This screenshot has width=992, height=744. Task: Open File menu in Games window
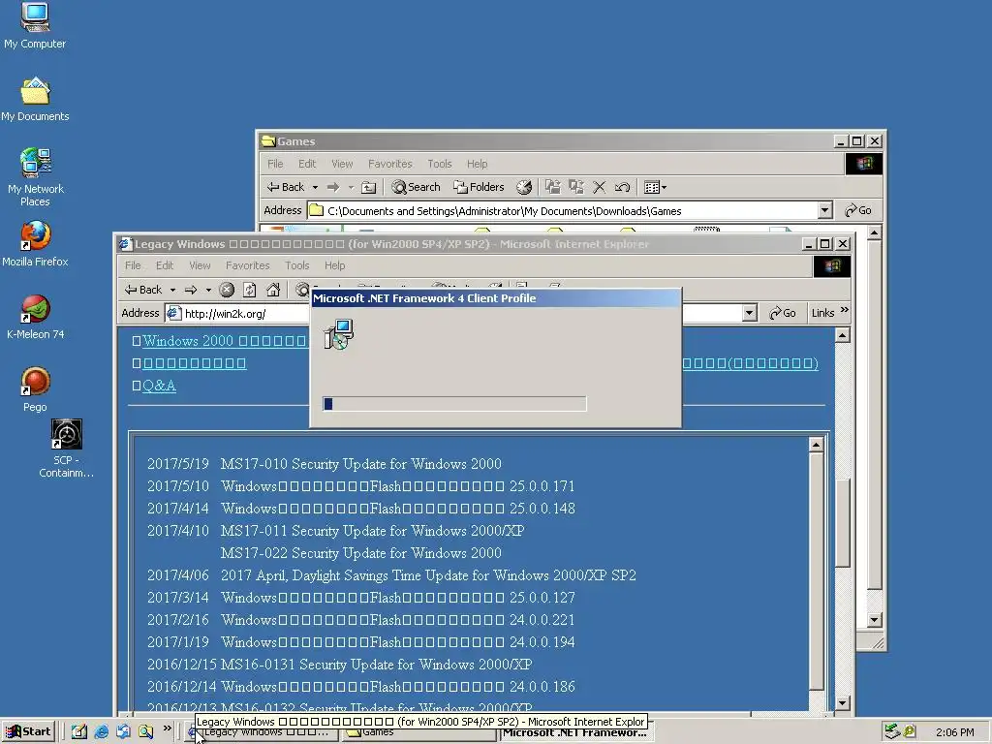coord(275,164)
